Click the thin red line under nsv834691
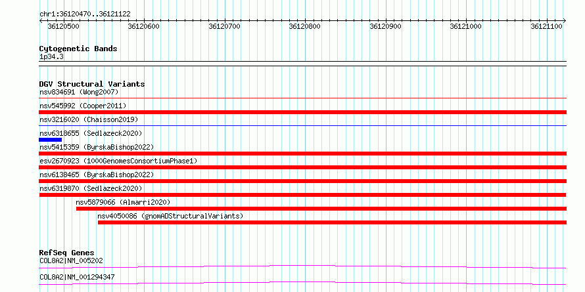Screen dimensions: 585x292 [x=302, y=98]
